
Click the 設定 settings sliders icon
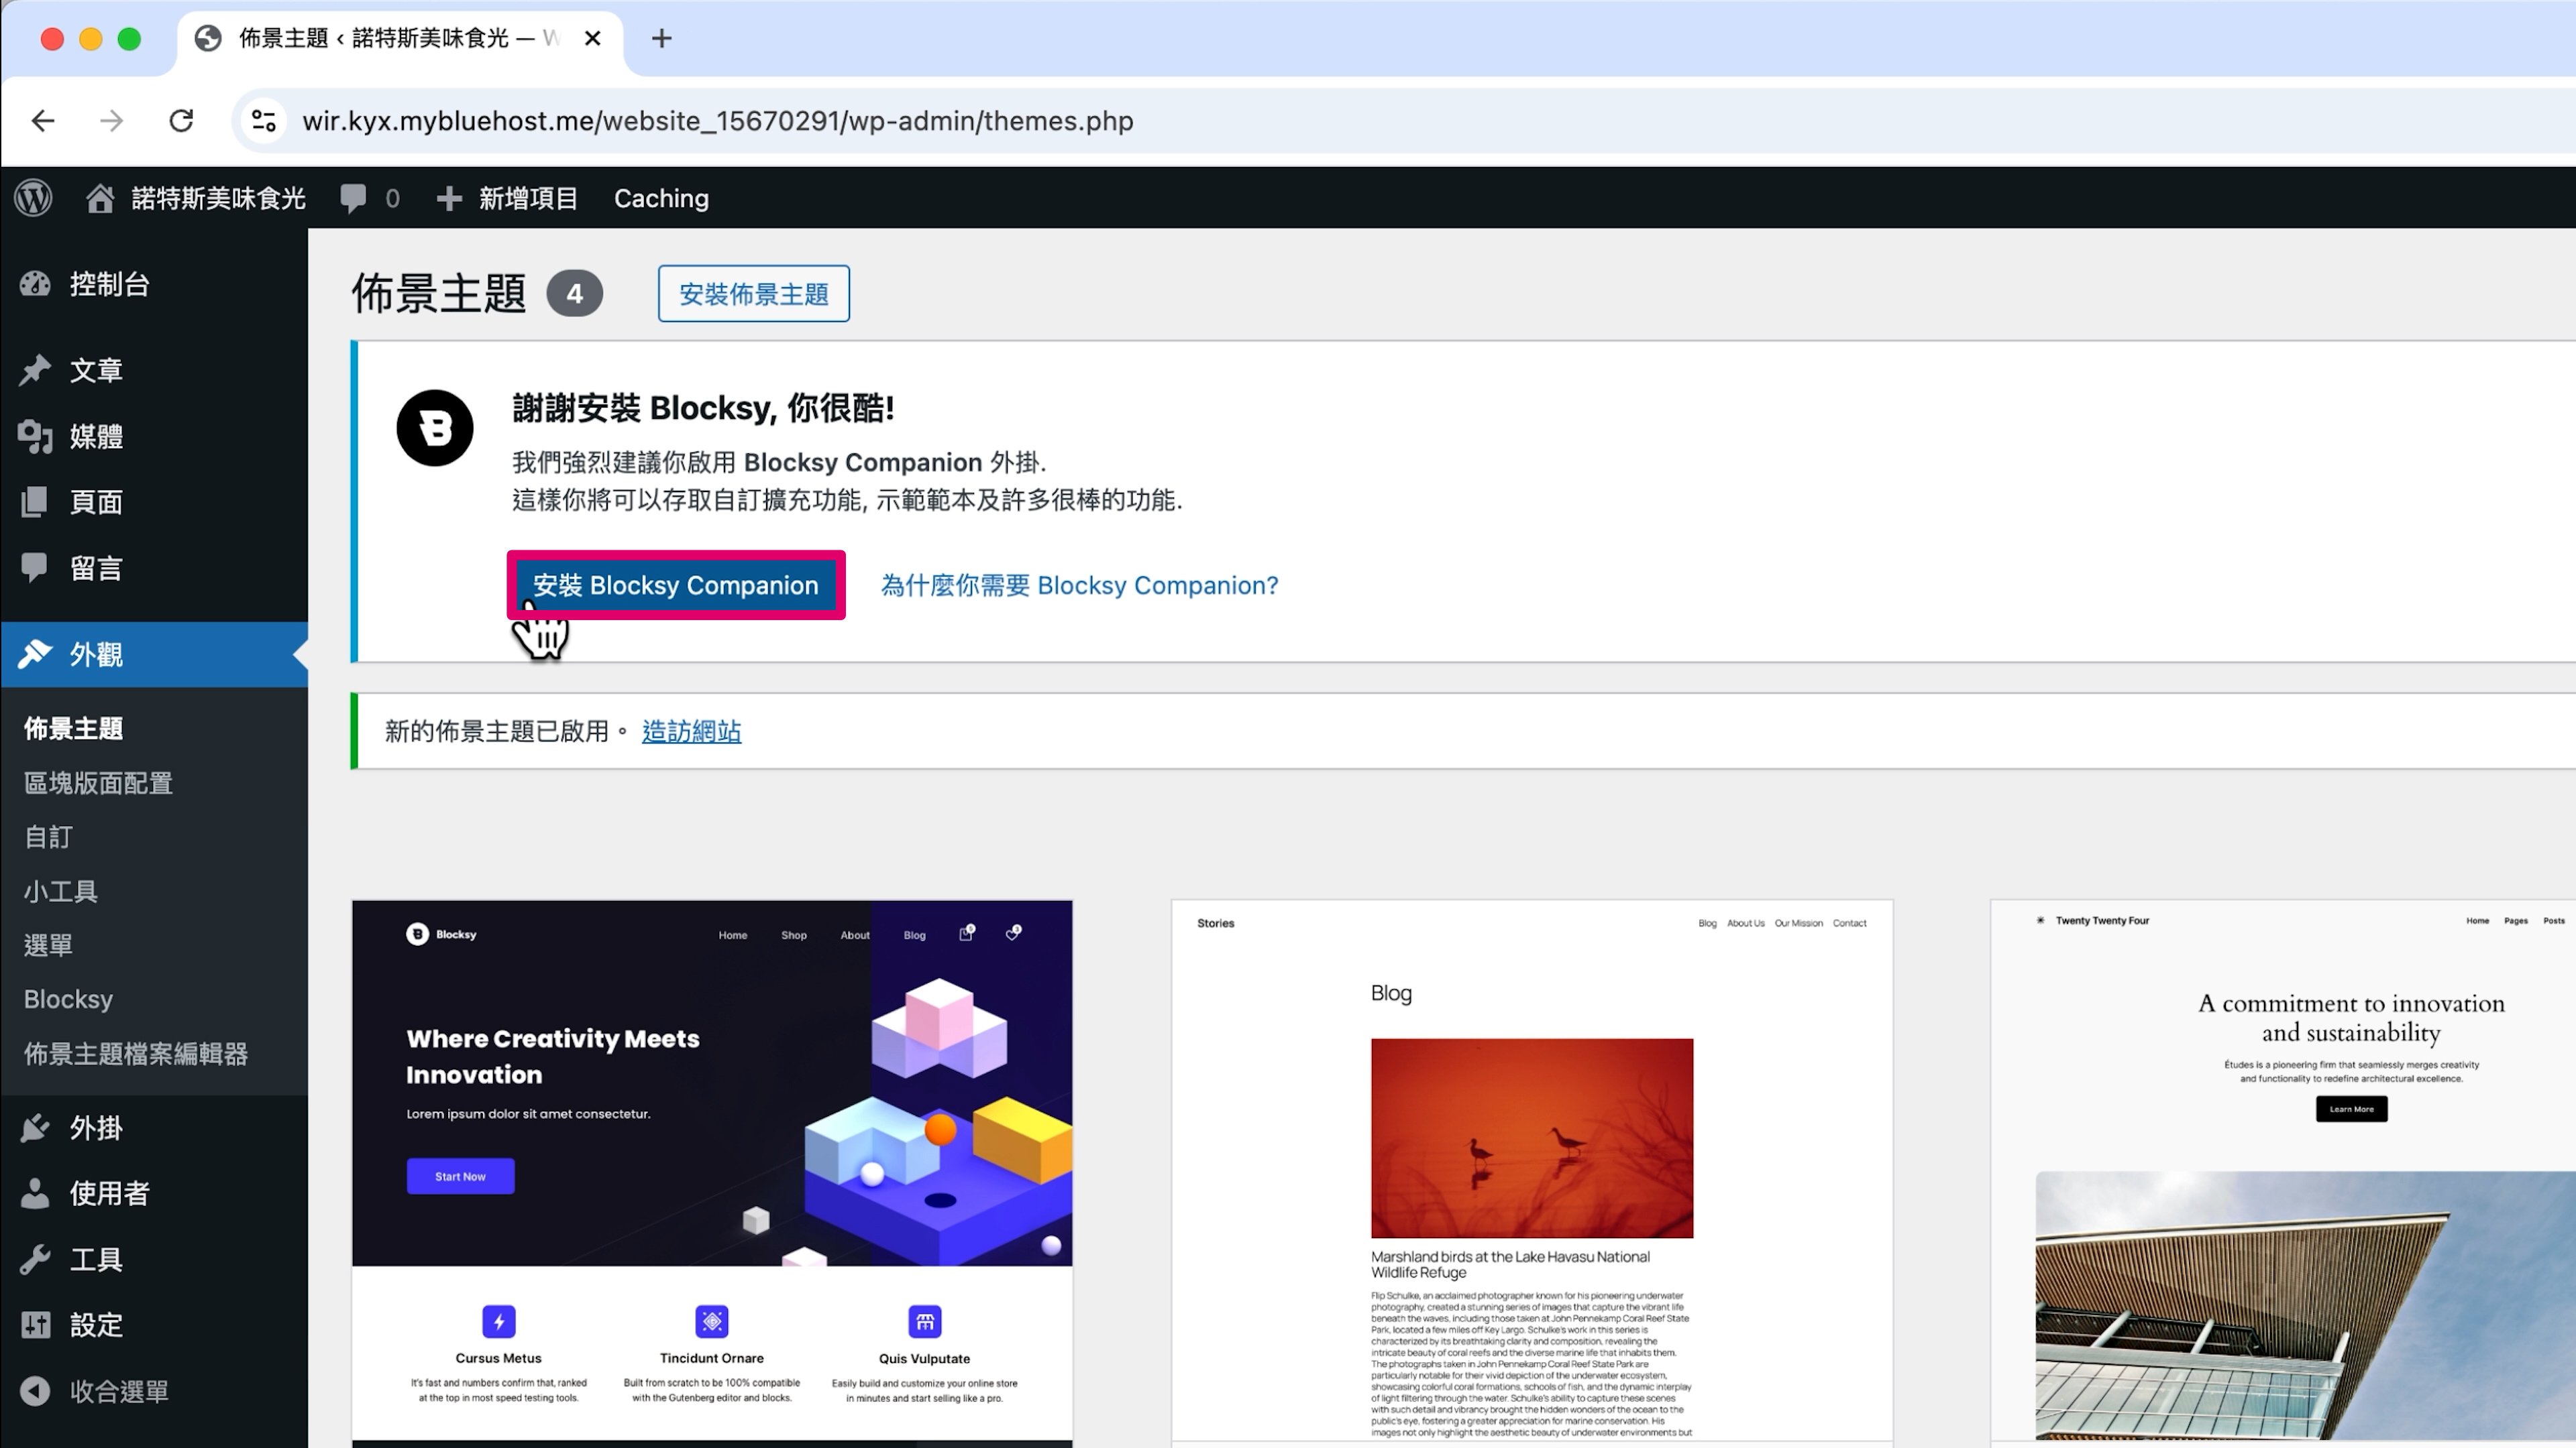pyautogui.click(x=35, y=1325)
